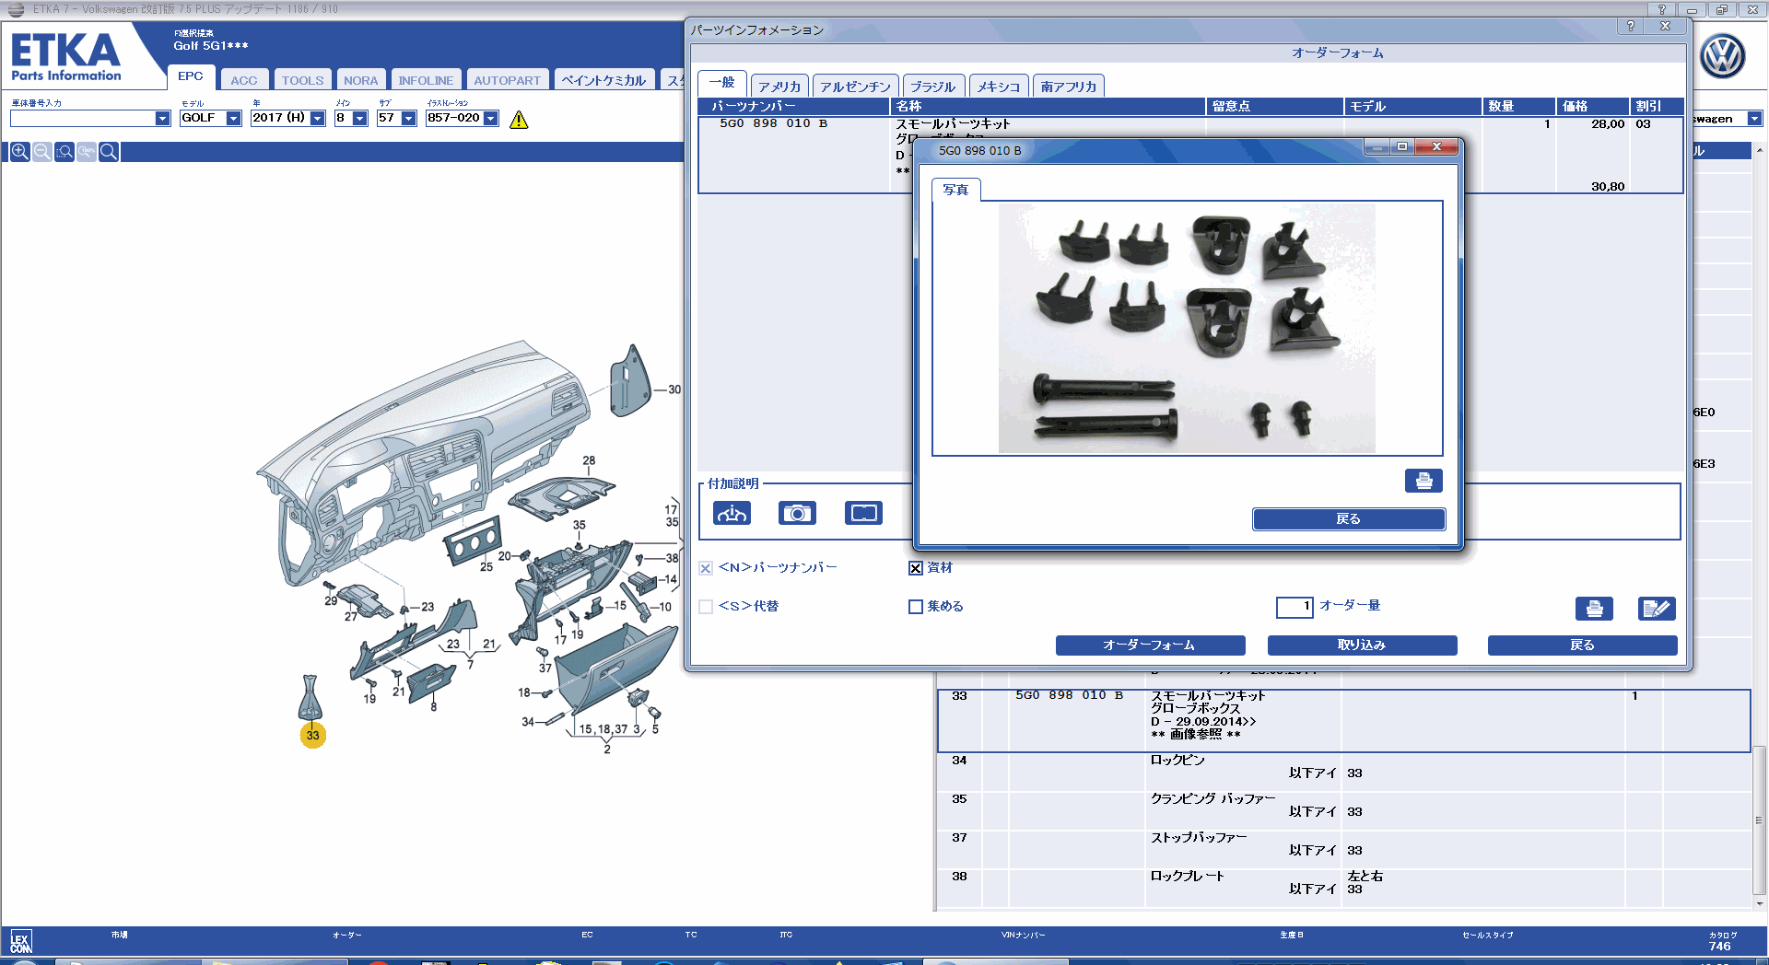The width and height of the screenshot is (1769, 965).
Task: Select the メキシコ market tab
Action: pyautogui.click(x=998, y=87)
